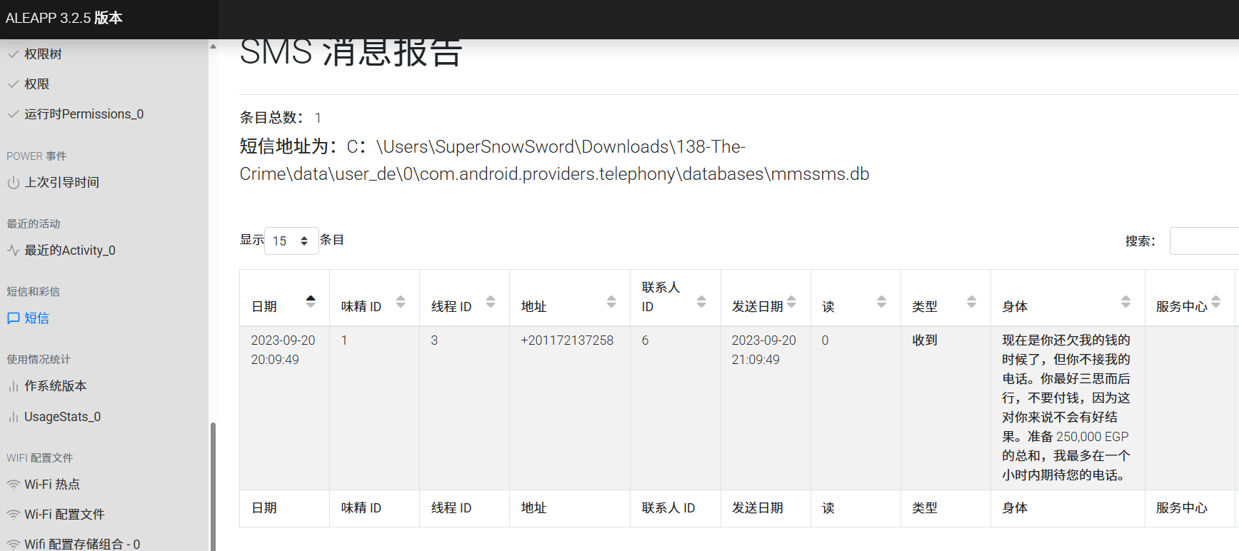Click the footer 联系人 ID label
This screenshot has height=551, width=1239.
[x=668, y=508]
